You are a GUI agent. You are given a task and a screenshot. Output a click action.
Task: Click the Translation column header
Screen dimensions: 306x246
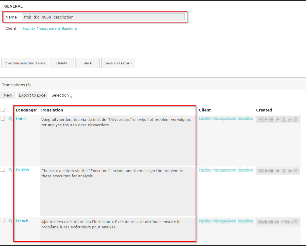(51, 110)
